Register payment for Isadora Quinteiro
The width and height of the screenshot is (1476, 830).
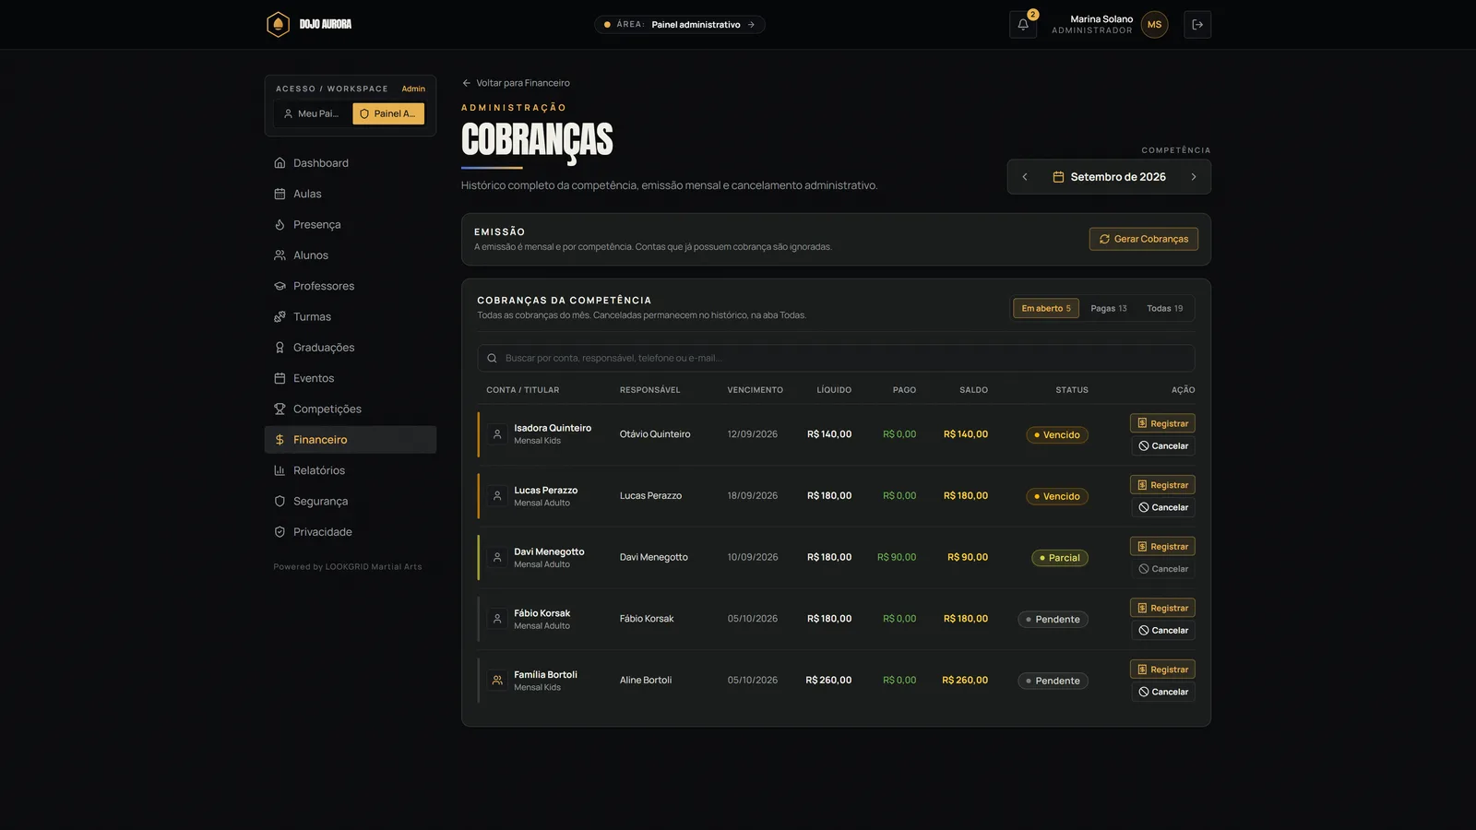coord(1162,423)
